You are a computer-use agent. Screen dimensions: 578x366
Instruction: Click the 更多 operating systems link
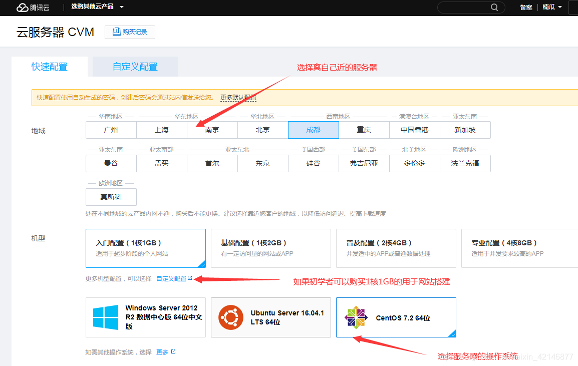click(x=162, y=351)
